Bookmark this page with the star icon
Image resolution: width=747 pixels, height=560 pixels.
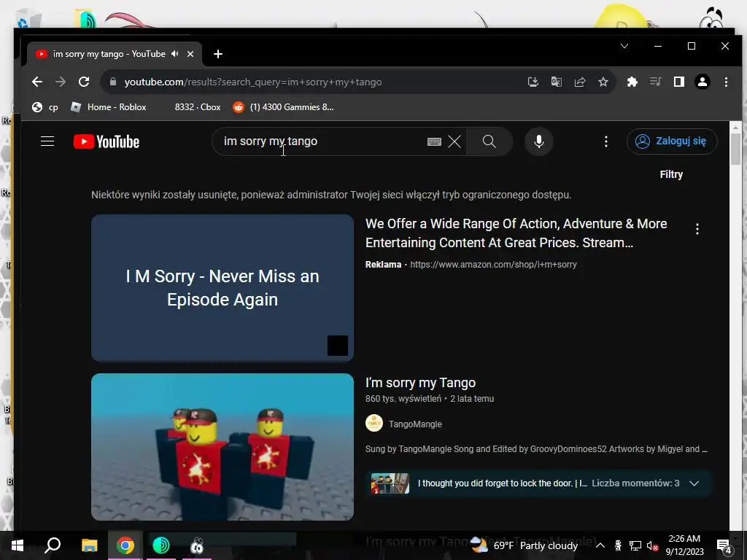603,82
